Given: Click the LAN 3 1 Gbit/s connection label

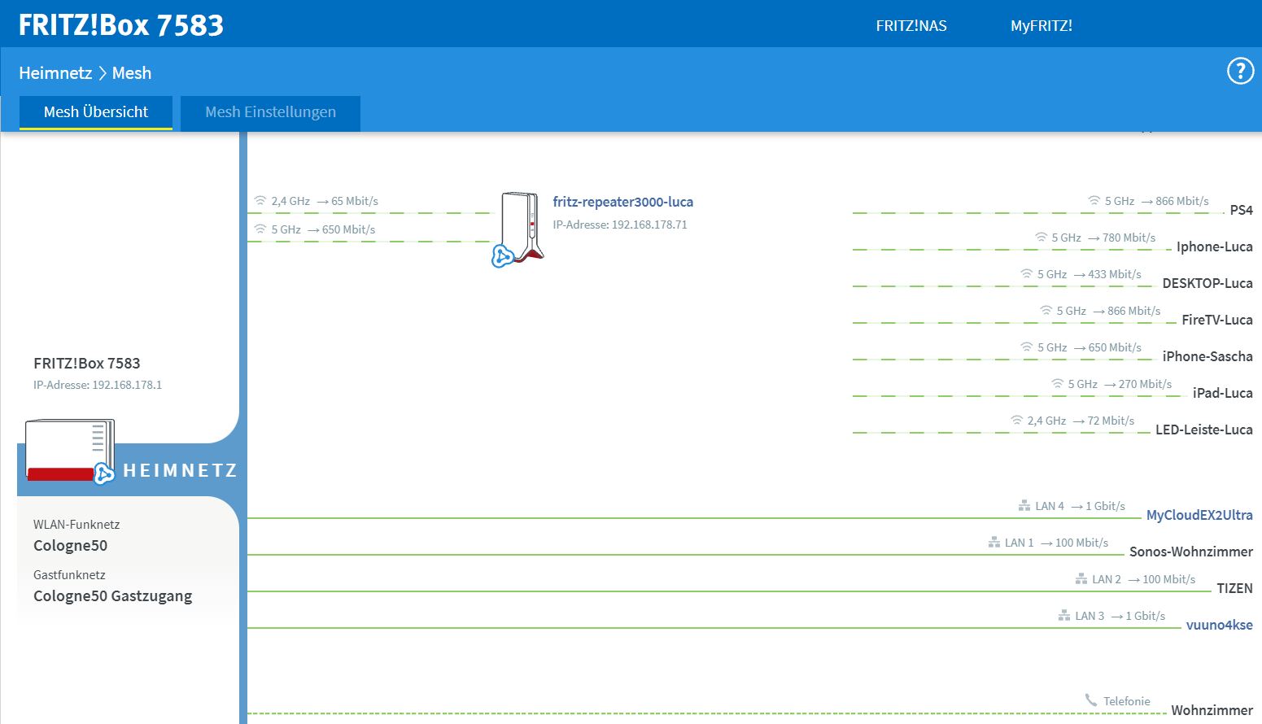Looking at the screenshot, I should 1120,616.
